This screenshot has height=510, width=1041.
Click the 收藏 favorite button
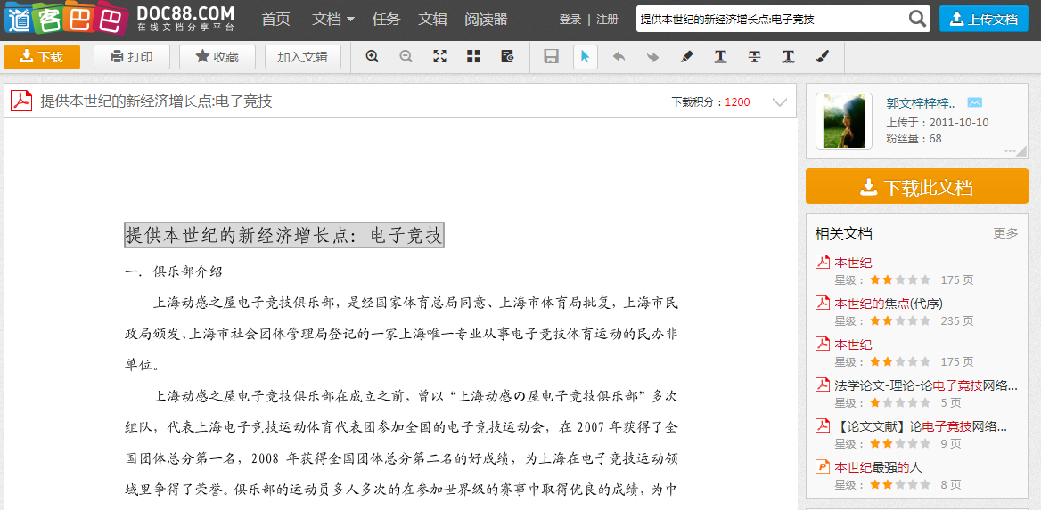click(217, 57)
